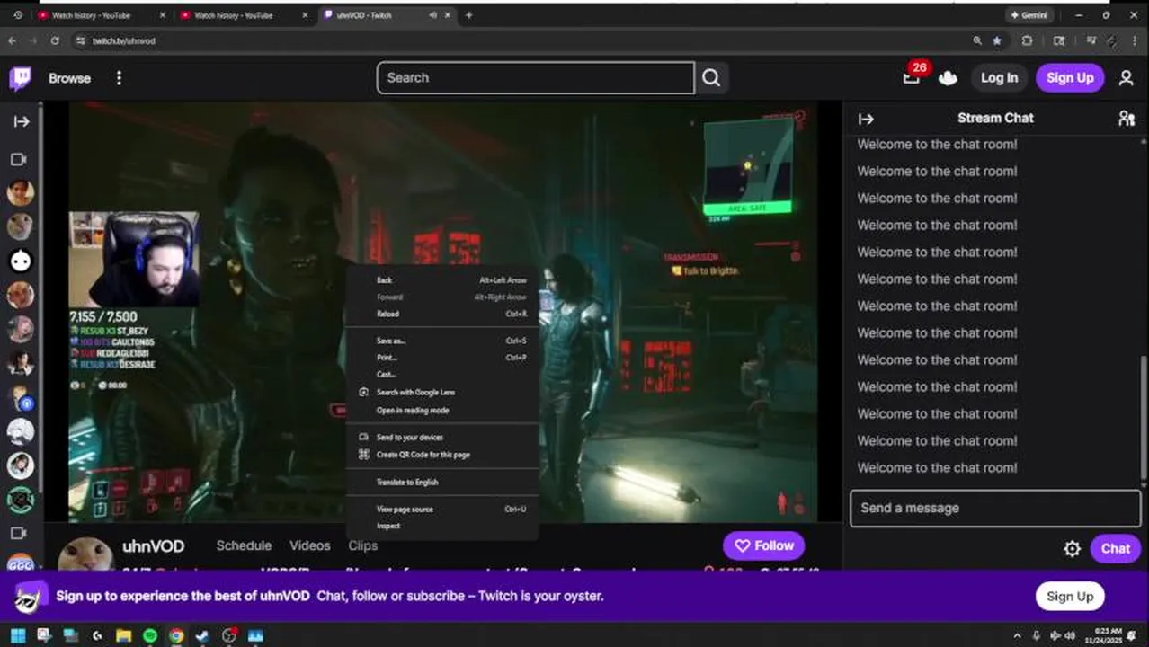Choose Print... in the context menu
The width and height of the screenshot is (1149, 647).
click(x=442, y=358)
